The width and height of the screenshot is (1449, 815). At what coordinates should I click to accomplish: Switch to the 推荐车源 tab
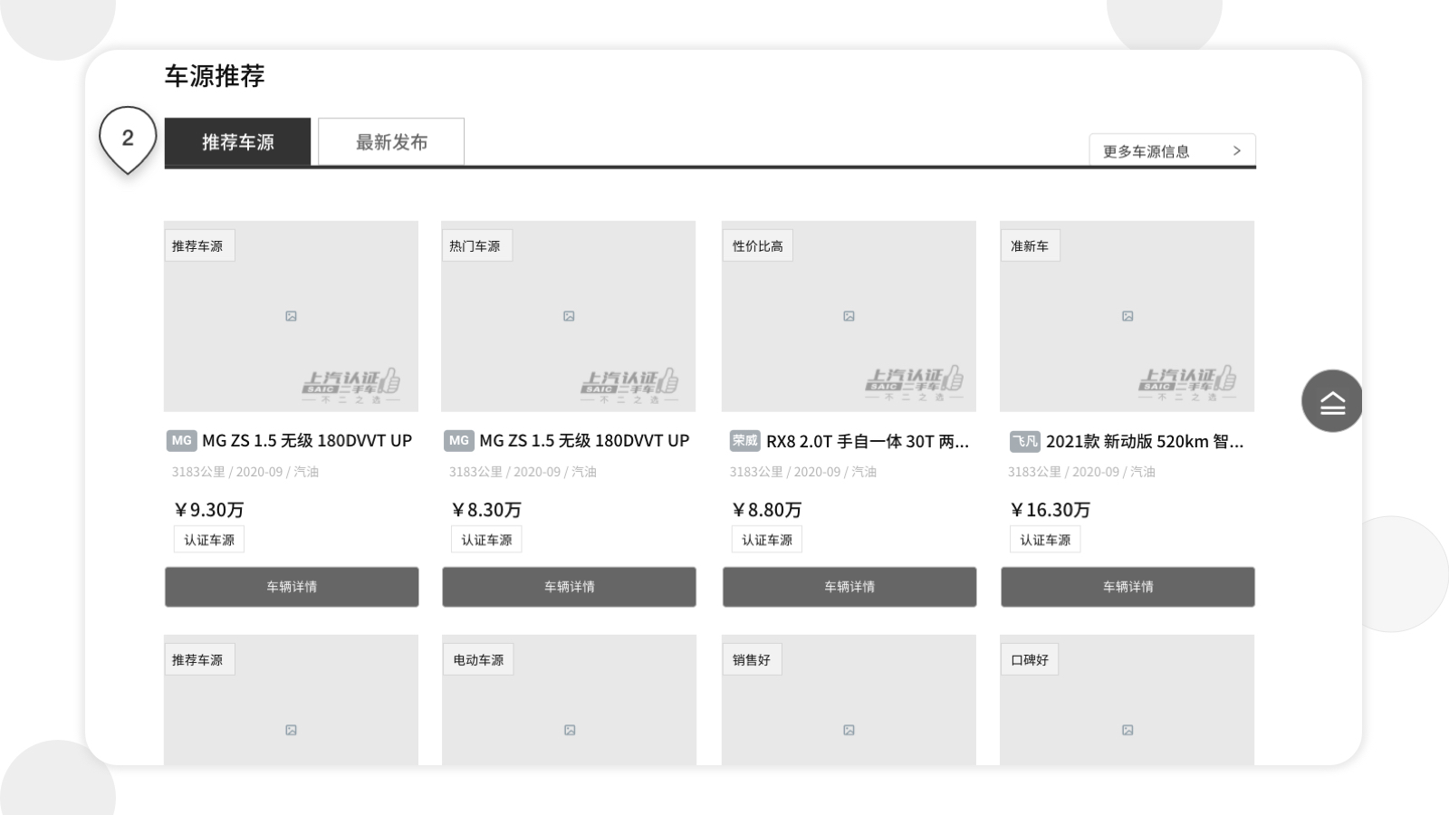pyautogui.click(x=237, y=142)
